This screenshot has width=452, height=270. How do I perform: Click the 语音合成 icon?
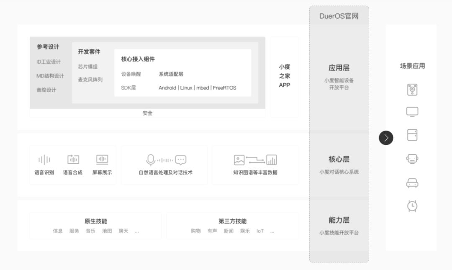(73, 159)
